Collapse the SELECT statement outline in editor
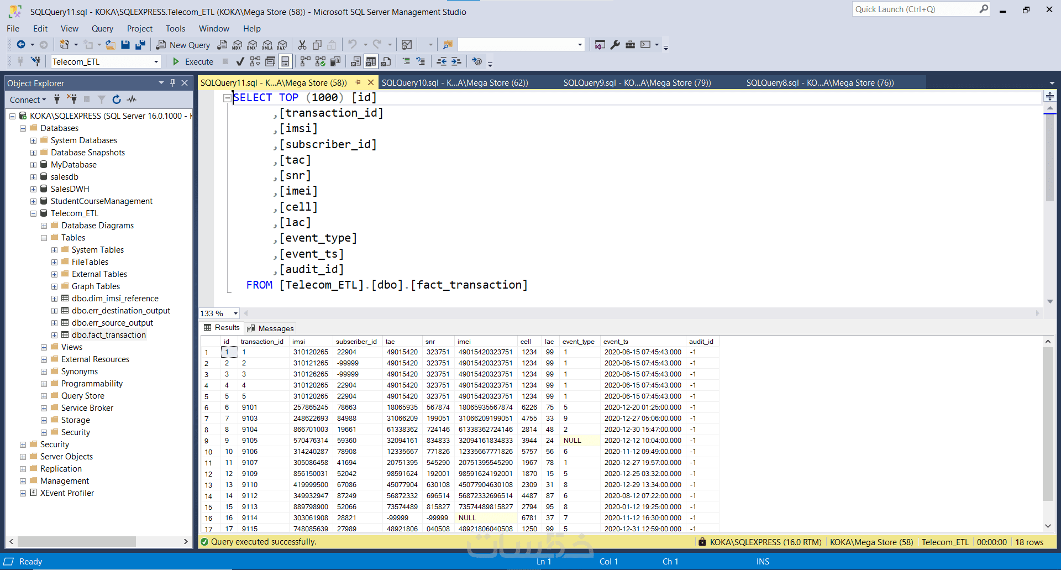Viewport: 1061px width, 570px height. coord(227,98)
